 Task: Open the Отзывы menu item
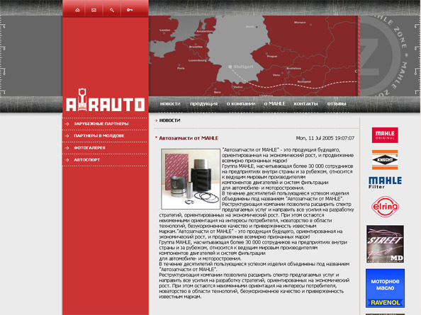337,104
